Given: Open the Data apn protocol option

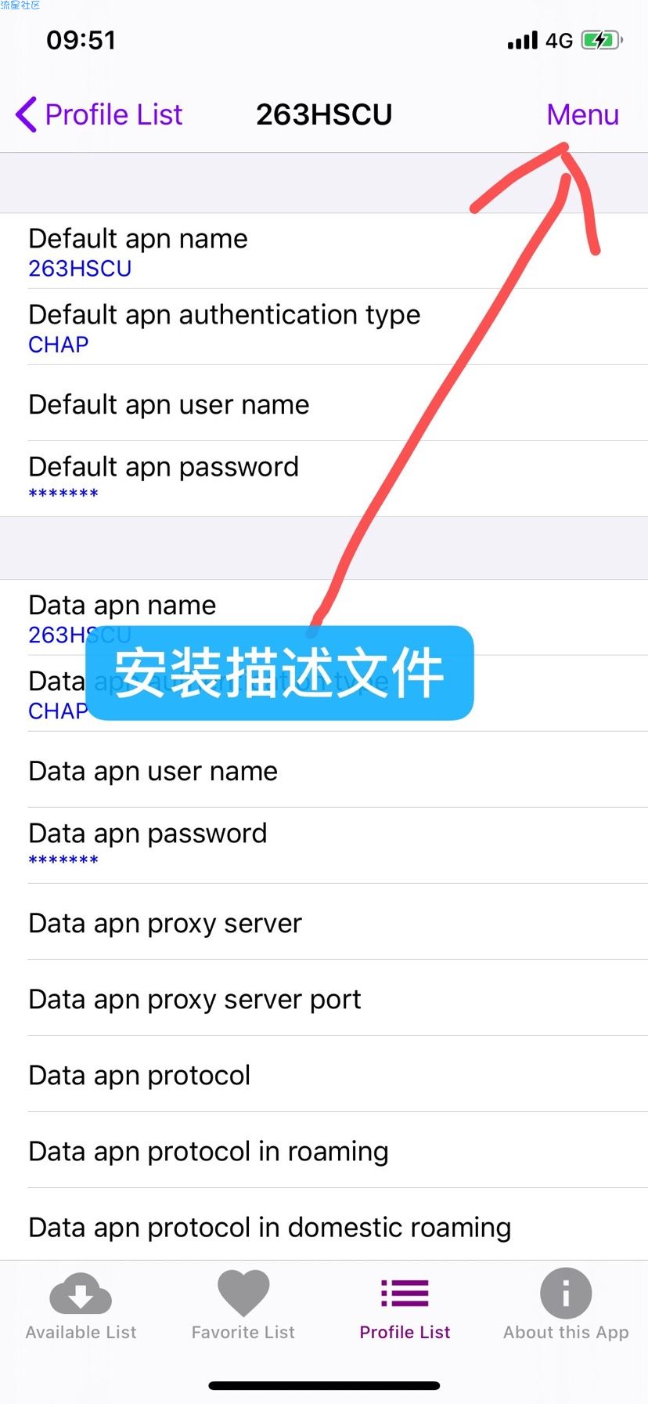Looking at the screenshot, I should (324, 1074).
